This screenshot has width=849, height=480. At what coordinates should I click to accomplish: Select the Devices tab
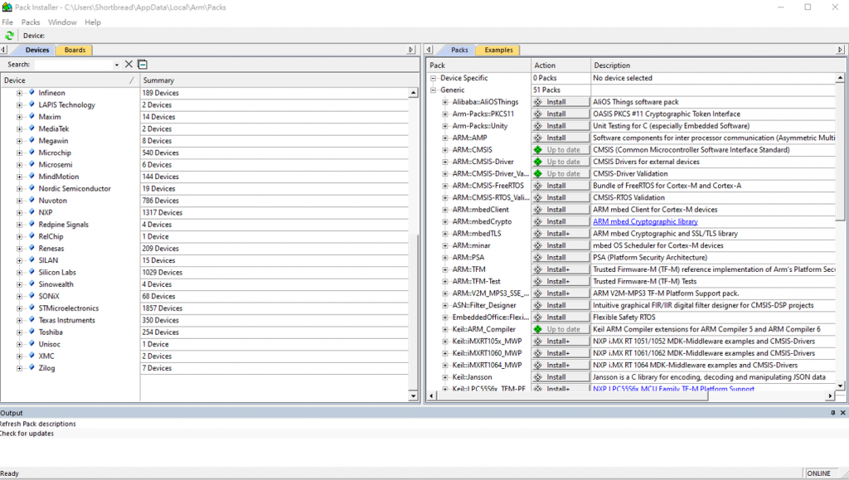(x=37, y=50)
